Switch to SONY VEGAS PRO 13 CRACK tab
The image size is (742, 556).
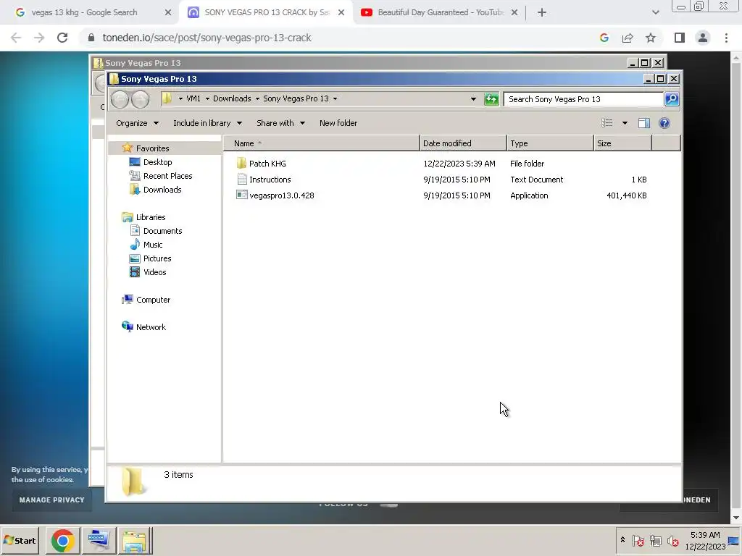point(265,12)
